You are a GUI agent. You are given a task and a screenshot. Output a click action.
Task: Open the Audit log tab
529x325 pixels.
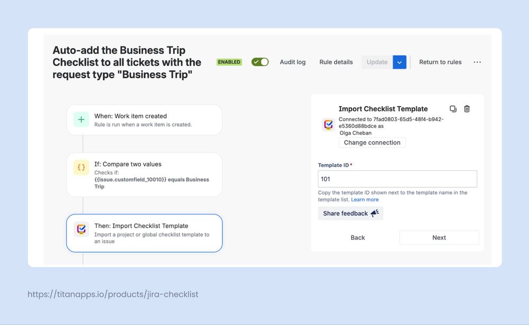pos(292,62)
